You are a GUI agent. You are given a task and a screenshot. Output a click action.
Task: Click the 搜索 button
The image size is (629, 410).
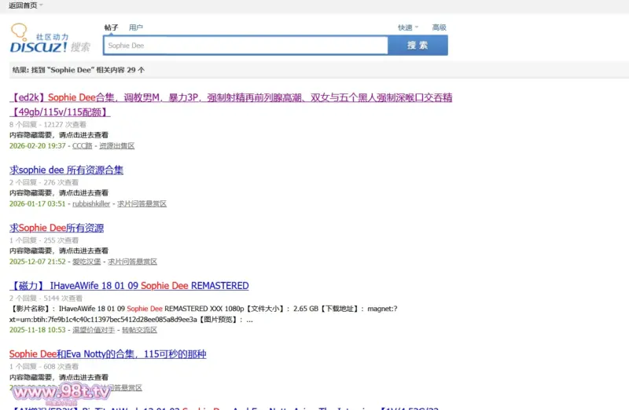pyautogui.click(x=417, y=46)
